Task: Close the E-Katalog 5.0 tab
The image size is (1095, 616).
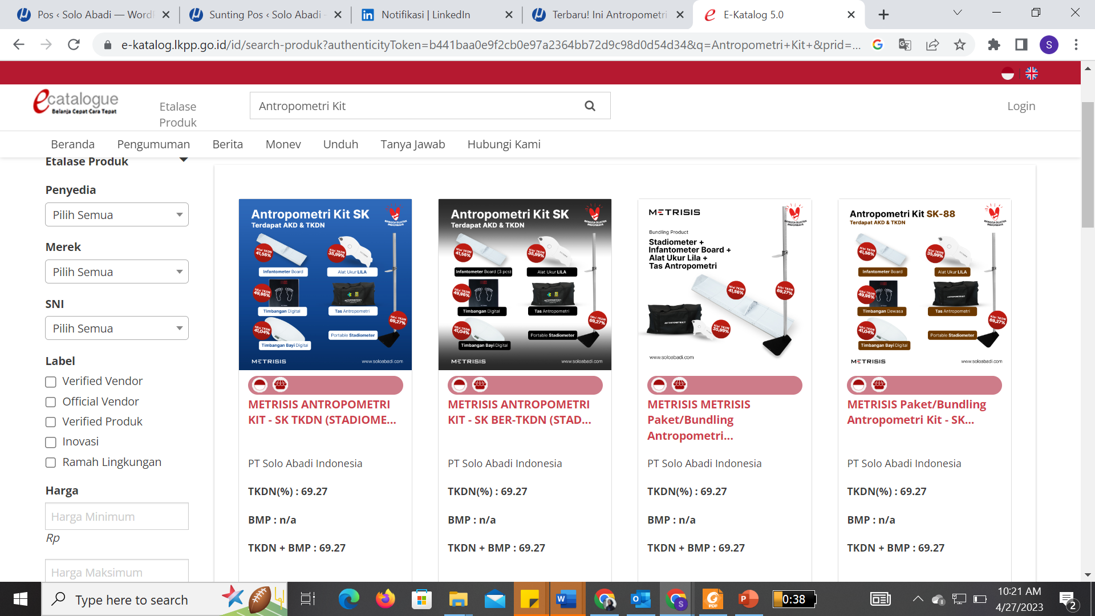Action: tap(851, 15)
